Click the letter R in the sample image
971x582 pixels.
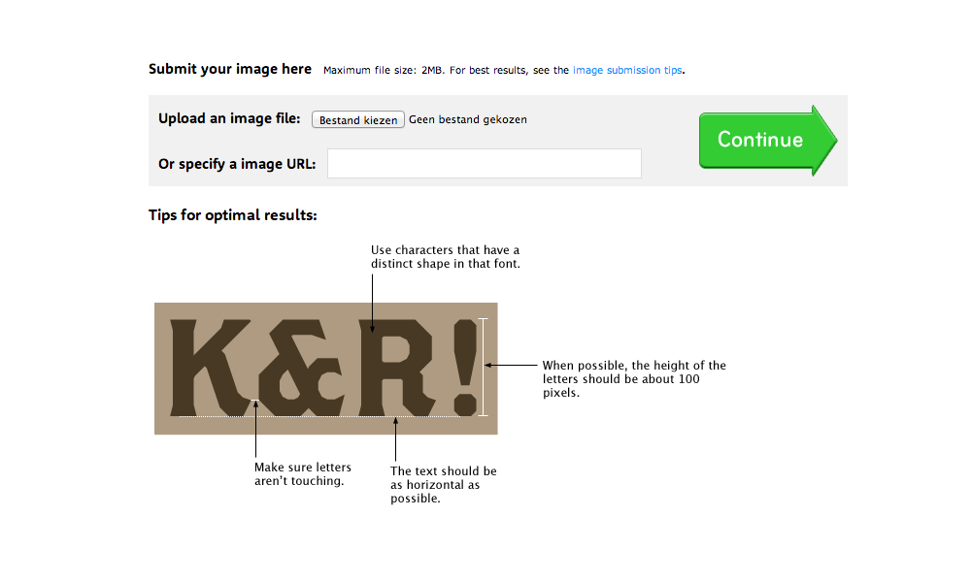click(396, 368)
